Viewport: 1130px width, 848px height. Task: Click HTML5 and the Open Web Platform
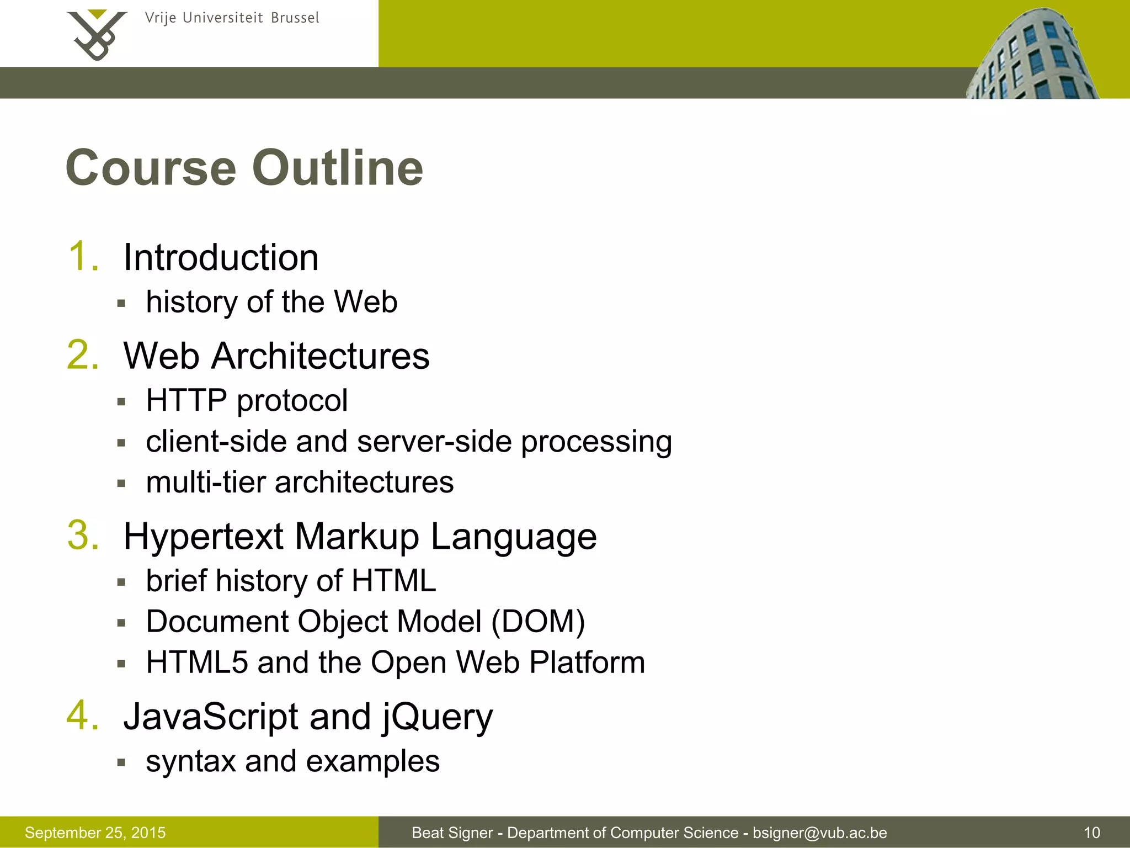coord(395,662)
